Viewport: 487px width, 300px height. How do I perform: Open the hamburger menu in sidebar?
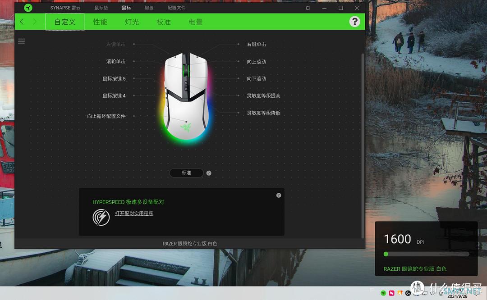pyautogui.click(x=22, y=41)
